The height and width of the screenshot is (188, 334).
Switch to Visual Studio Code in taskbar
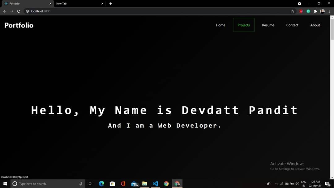coord(156,184)
